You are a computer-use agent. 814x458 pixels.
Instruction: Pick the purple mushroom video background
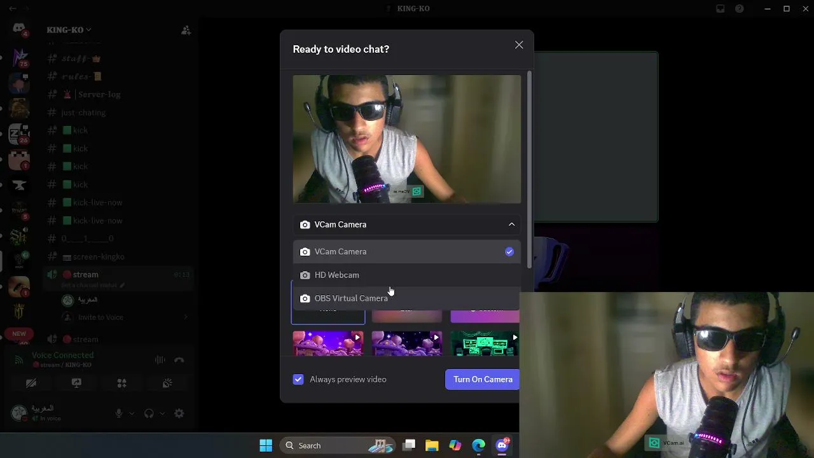(x=328, y=343)
